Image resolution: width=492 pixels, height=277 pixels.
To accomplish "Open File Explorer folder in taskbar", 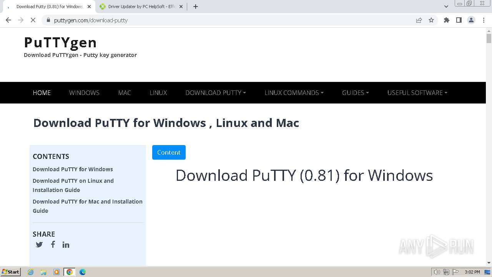I will point(43,272).
